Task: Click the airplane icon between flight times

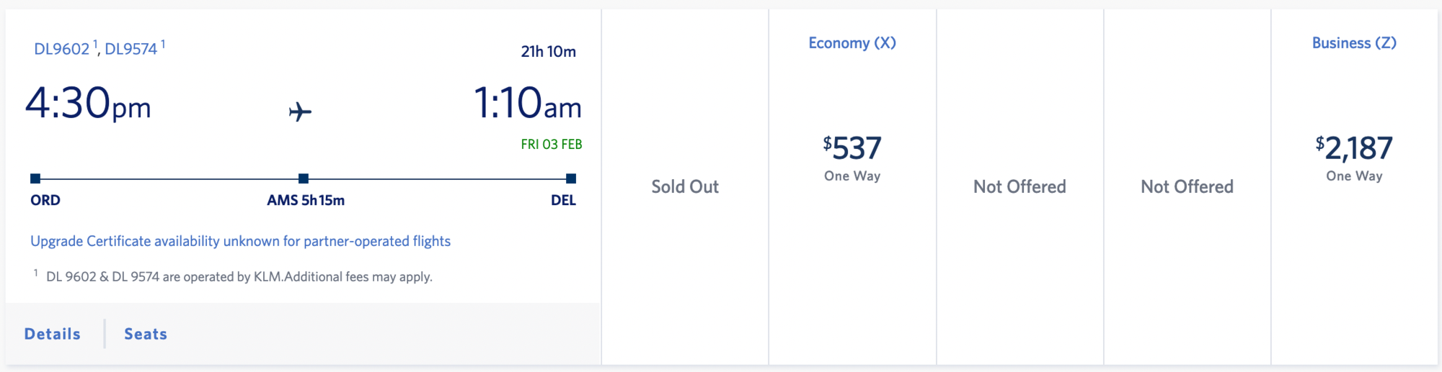Action: (x=300, y=112)
